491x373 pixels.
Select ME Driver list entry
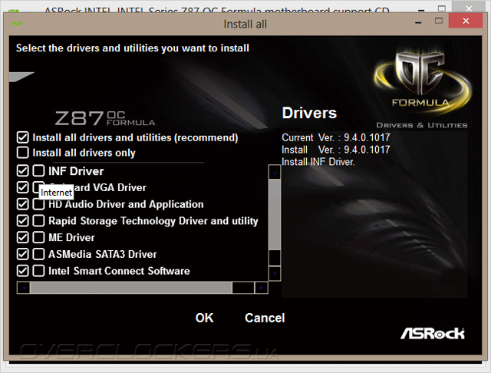(x=71, y=237)
